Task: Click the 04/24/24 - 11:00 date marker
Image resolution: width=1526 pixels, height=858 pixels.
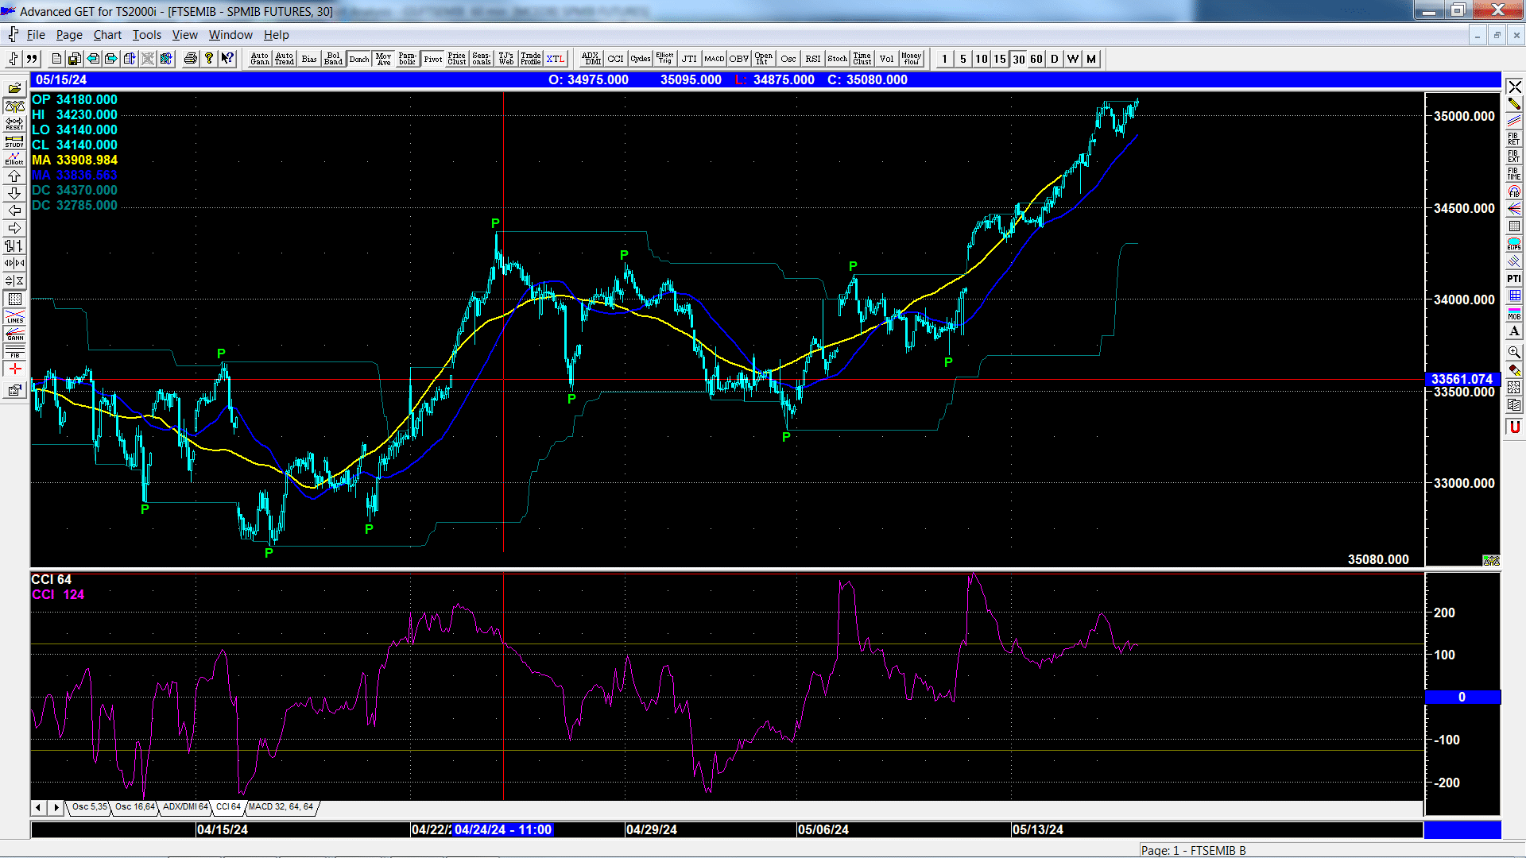Action: pos(503,829)
